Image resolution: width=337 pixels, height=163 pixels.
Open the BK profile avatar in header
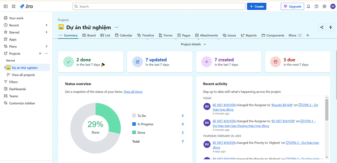[x=333, y=6]
